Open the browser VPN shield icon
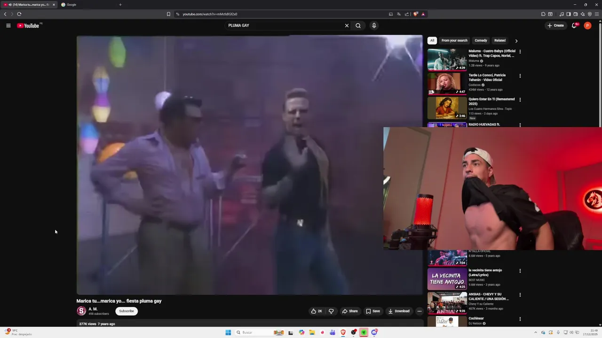Screen dimensions: 602x338 click(x=590, y=14)
